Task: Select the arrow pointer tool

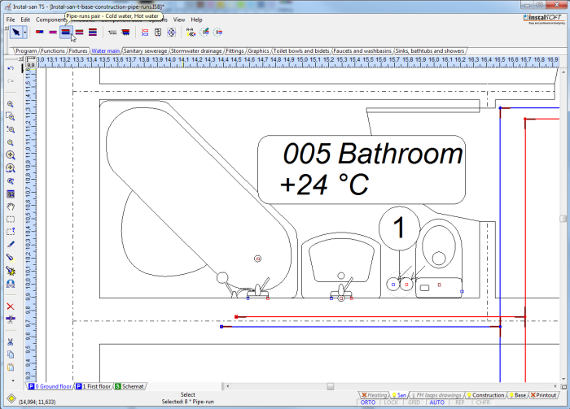Action: pyautogui.click(x=15, y=33)
